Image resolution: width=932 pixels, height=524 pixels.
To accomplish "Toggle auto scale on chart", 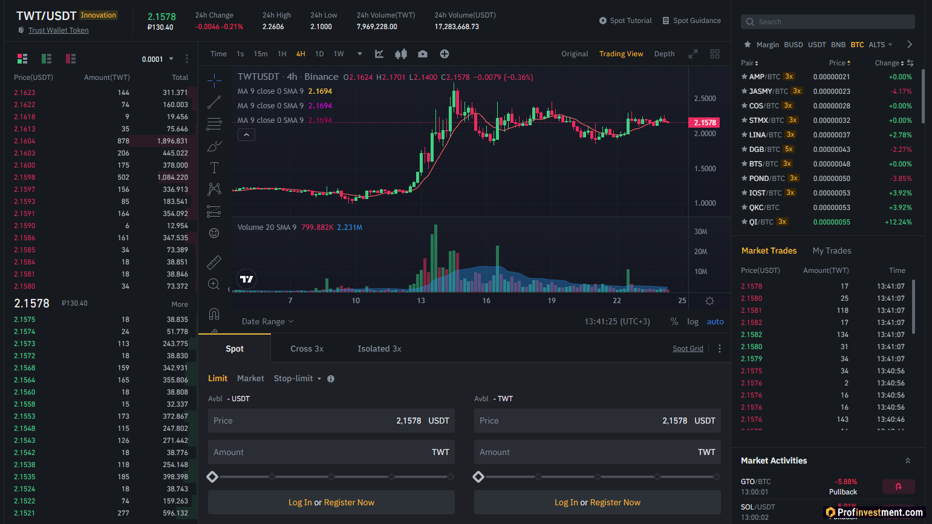I will point(715,322).
